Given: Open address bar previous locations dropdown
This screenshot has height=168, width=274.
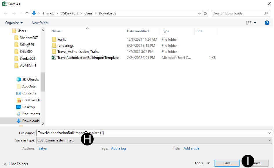Looking at the screenshot, I should tap(199, 13).
